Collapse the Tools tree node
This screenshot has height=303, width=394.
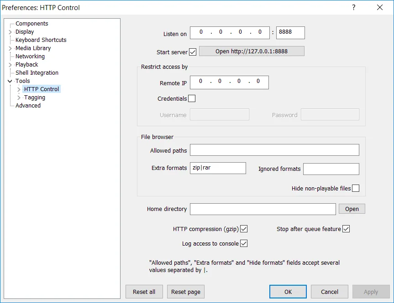tap(11, 81)
